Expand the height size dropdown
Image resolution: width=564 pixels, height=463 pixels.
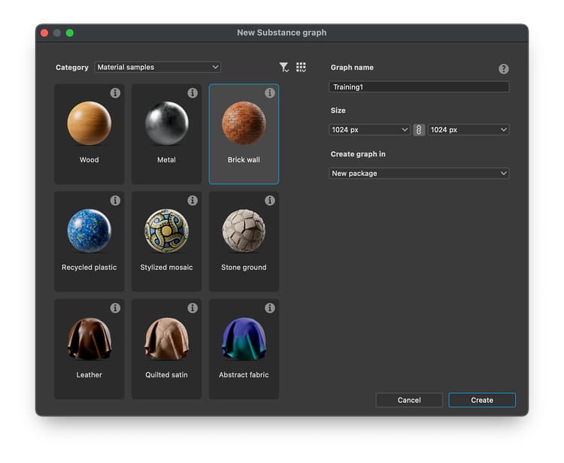[x=468, y=130]
